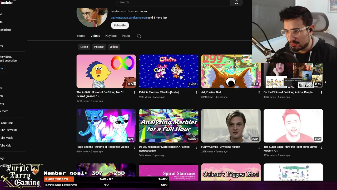This screenshot has width=337, height=190.
Task: Switch to the Home tab
Action: [81, 36]
